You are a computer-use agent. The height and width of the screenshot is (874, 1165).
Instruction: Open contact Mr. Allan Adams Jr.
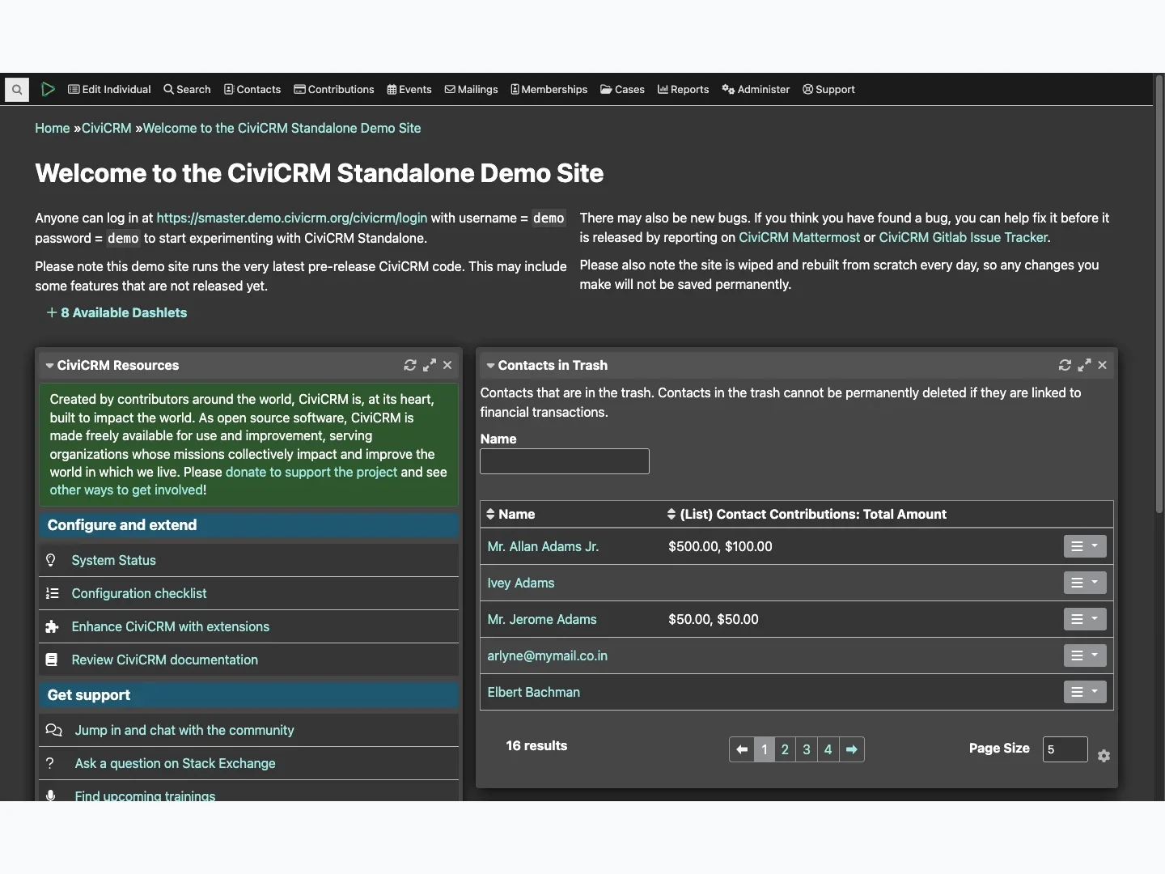pos(543,546)
